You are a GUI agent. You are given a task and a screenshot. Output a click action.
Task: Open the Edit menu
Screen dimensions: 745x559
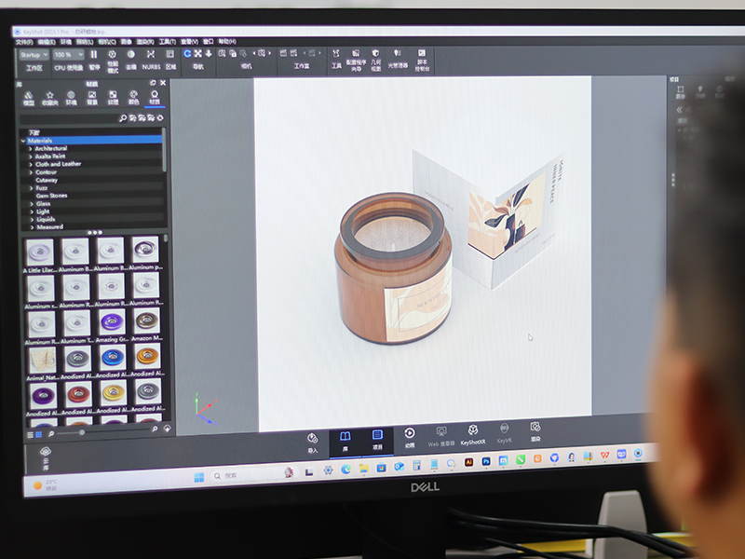click(47, 42)
